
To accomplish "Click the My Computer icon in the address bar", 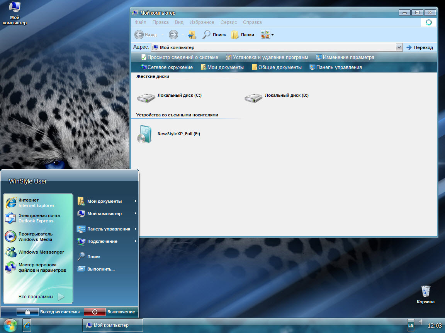I will click(156, 47).
